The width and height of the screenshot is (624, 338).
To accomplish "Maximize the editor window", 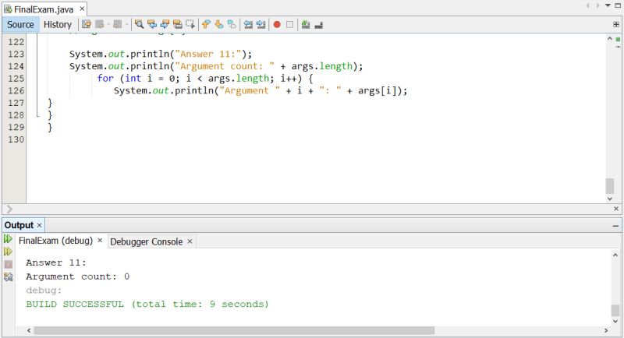I will (618, 5).
